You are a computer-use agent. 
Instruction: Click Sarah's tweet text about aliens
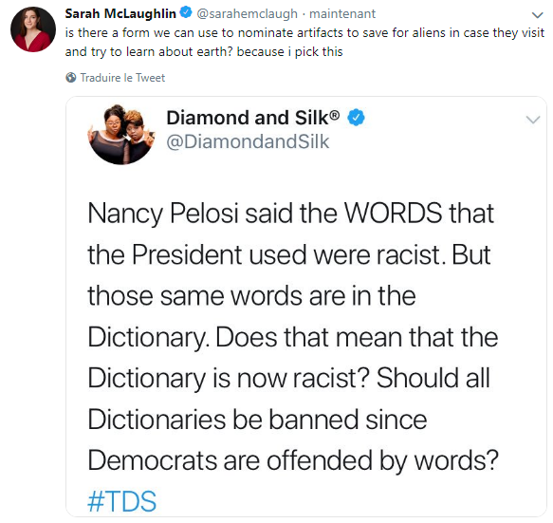coord(304,42)
